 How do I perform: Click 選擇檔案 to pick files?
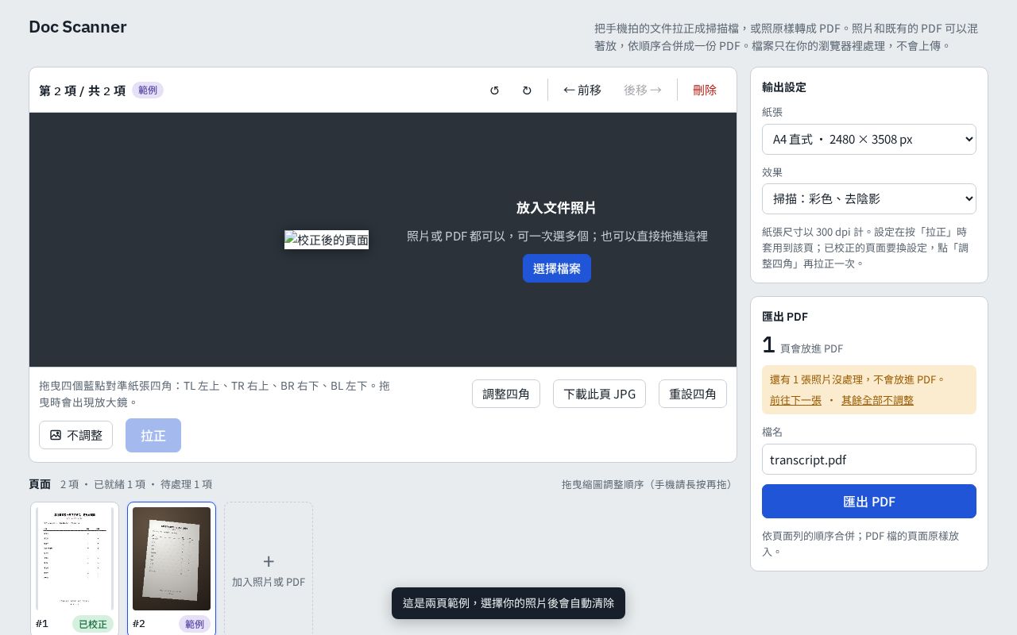point(557,268)
